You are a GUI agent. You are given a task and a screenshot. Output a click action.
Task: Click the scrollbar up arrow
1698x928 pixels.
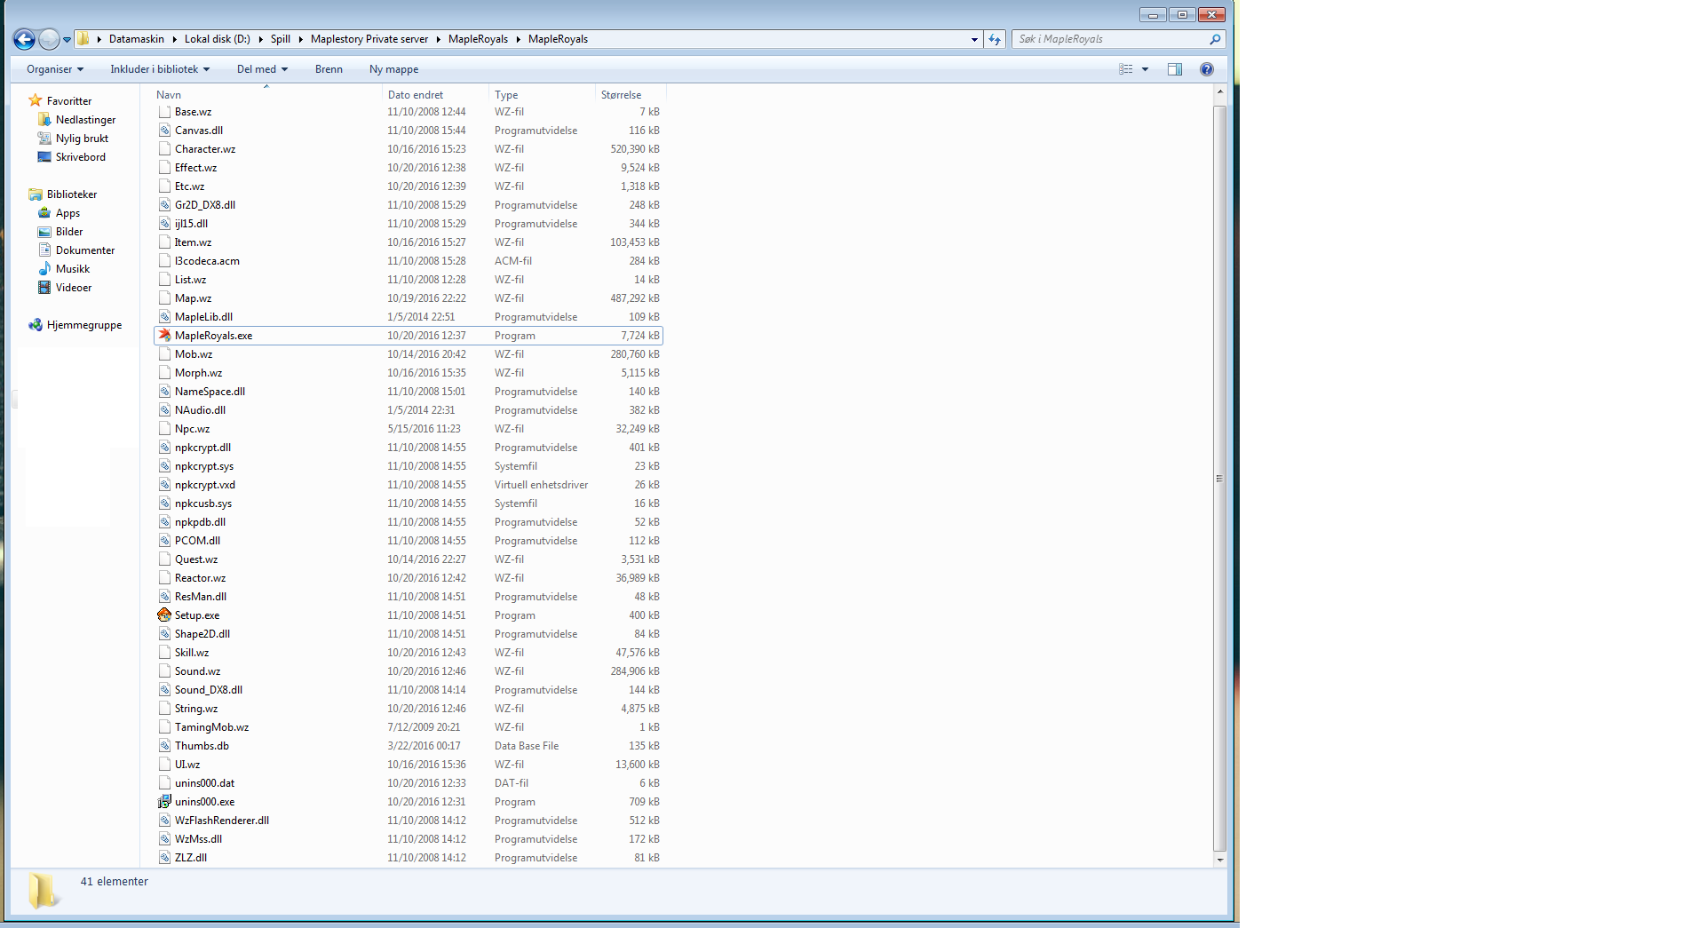(x=1219, y=92)
